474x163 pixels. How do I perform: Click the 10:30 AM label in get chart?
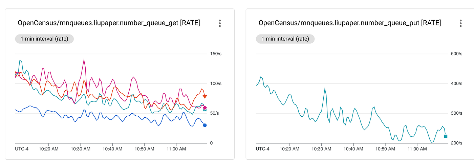click(x=81, y=148)
